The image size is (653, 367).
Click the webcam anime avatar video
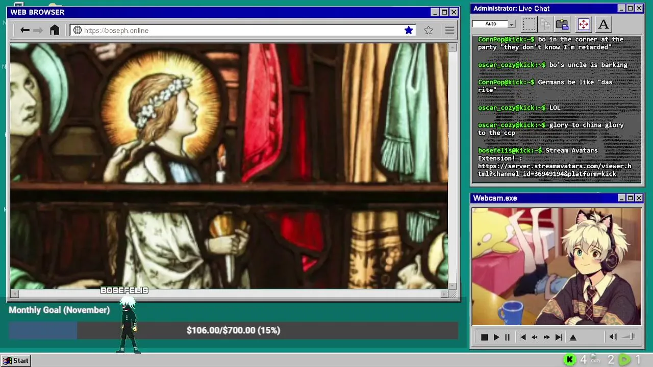[557, 267]
